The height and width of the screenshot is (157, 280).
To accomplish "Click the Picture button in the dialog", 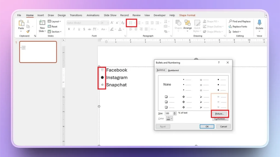I will click(220, 113).
